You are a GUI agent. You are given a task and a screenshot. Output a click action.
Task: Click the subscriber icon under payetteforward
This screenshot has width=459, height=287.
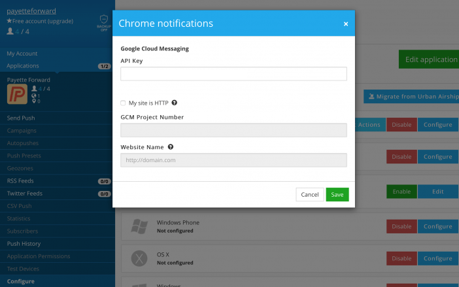coord(10,31)
